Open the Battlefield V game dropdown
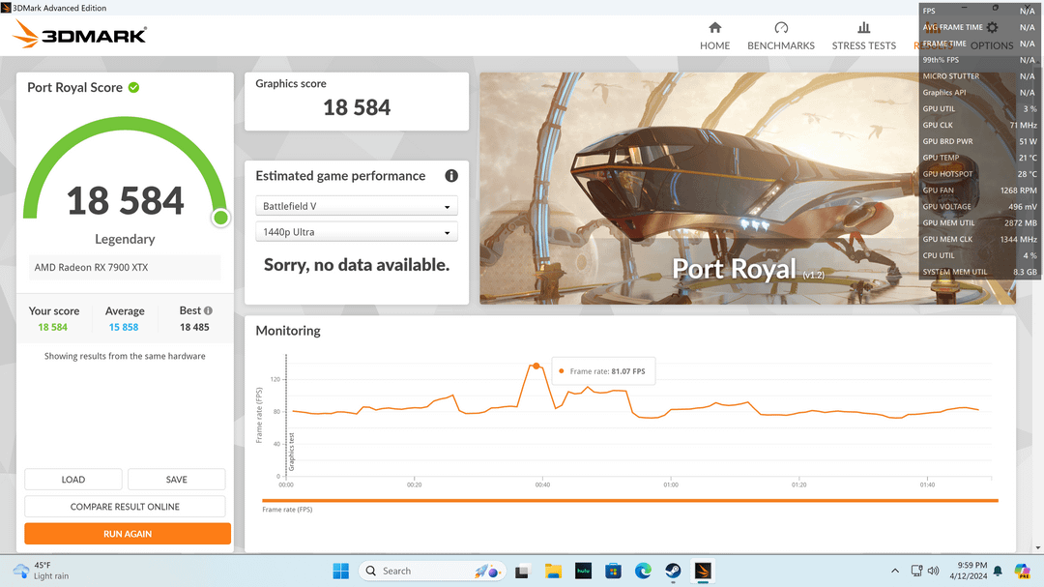Image resolution: width=1044 pixels, height=587 pixels. (356, 206)
